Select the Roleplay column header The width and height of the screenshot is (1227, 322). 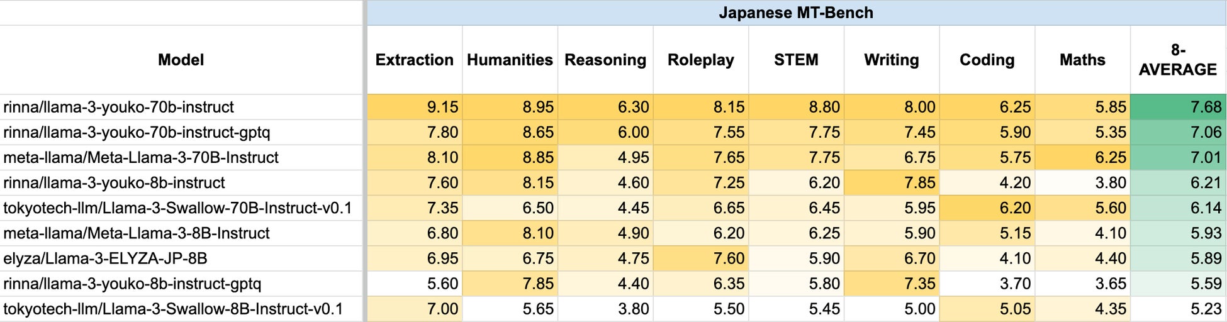[700, 60]
